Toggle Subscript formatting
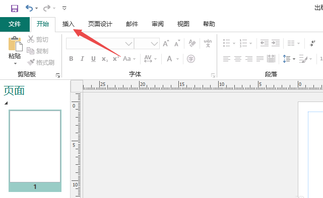This screenshot has height=198, width=323. pyautogui.click(x=105, y=59)
